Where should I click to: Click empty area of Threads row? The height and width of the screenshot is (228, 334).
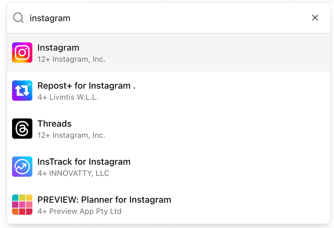(213, 129)
